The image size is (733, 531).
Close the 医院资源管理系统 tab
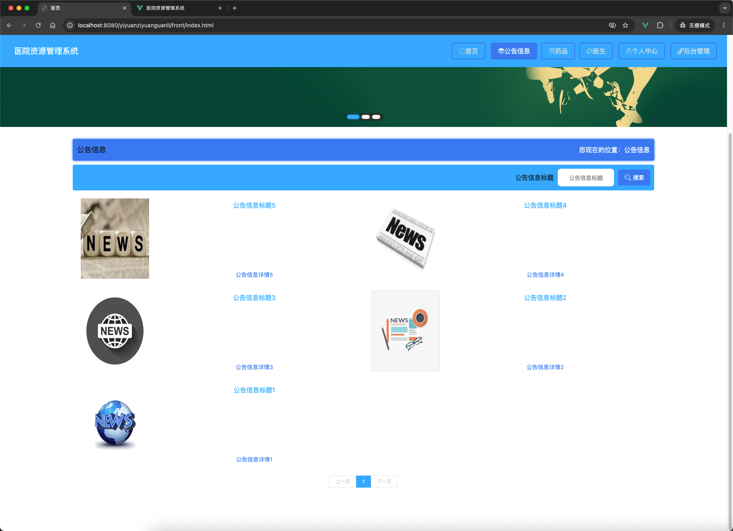pos(220,8)
